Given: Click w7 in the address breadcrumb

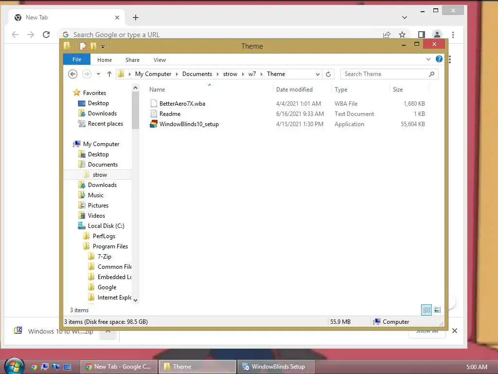Looking at the screenshot, I should (252, 74).
